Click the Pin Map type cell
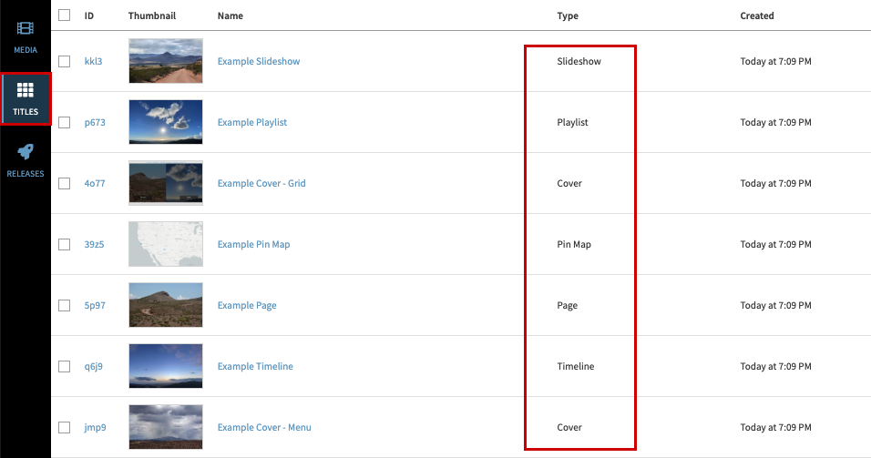Image resolution: width=871 pixels, height=458 pixels. (574, 244)
